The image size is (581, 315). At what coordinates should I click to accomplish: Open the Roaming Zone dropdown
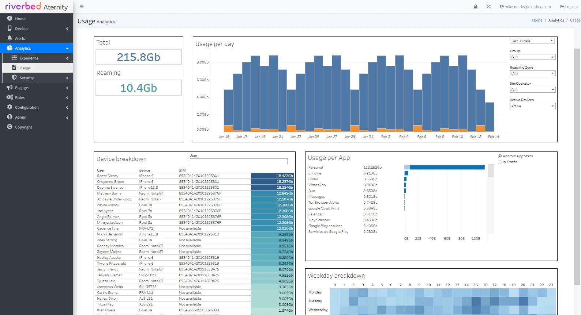pyautogui.click(x=532, y=73)
